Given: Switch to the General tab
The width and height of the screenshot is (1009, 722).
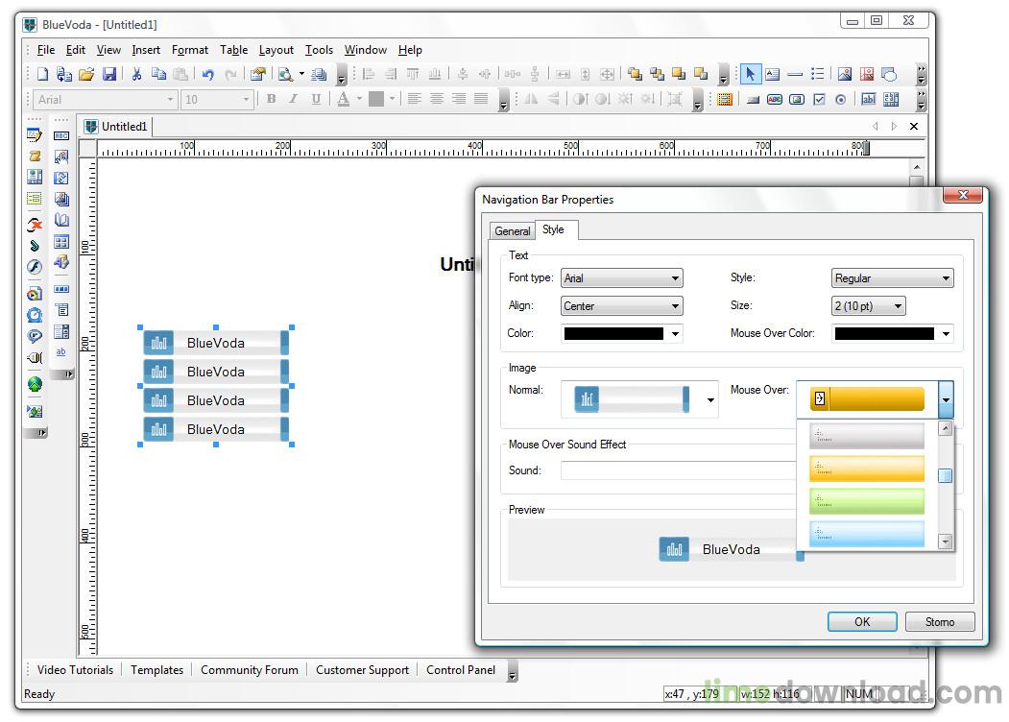Looking at the screenshot, I should tap(512, 230).
